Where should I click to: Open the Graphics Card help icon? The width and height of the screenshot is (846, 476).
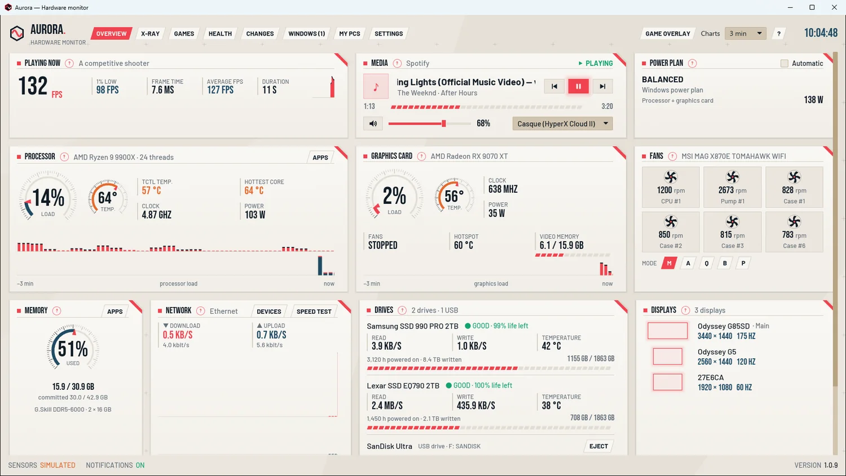pyautogui.click(x=421, y=156)
